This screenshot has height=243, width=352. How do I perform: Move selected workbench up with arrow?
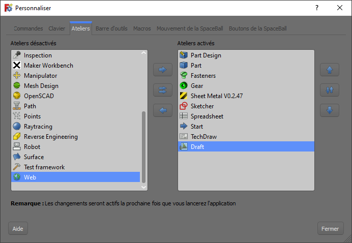329,70
